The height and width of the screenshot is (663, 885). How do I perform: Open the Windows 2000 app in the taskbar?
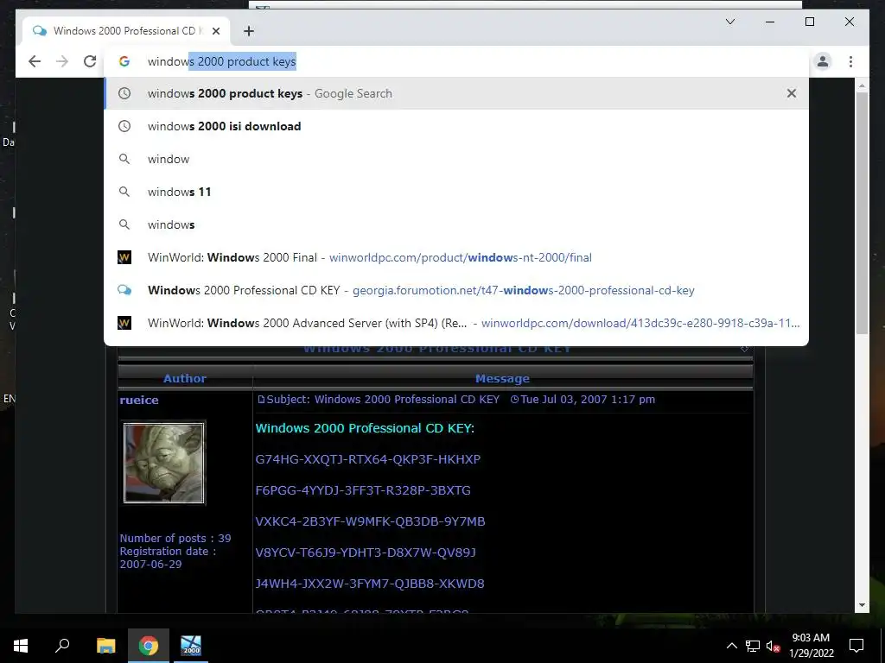pyautogui.click(x=191, y=646)
